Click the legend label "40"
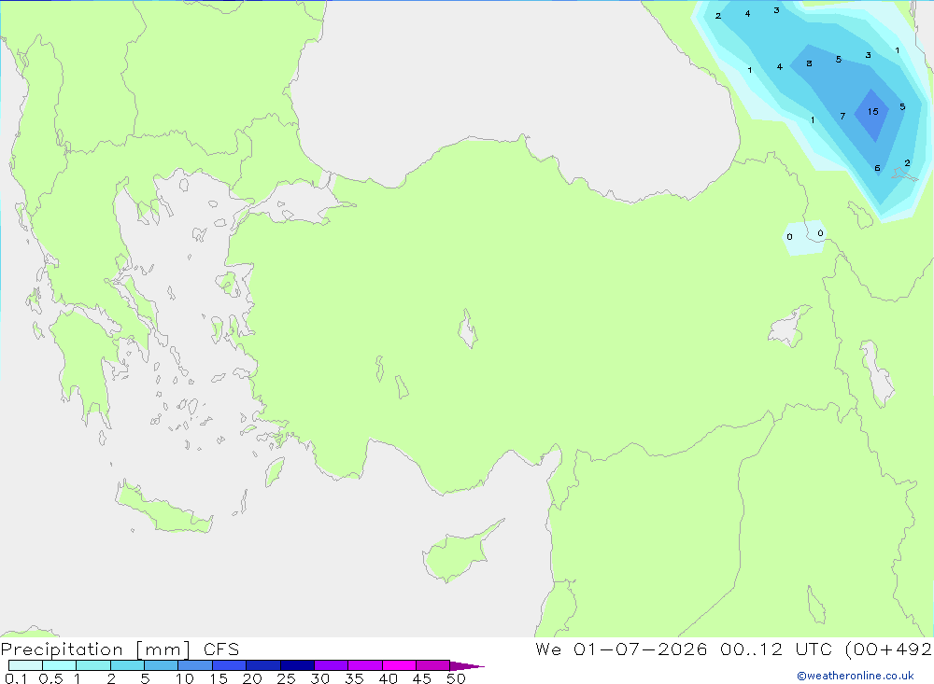Screen dimensions: 934x684 [x=388, y=678]
